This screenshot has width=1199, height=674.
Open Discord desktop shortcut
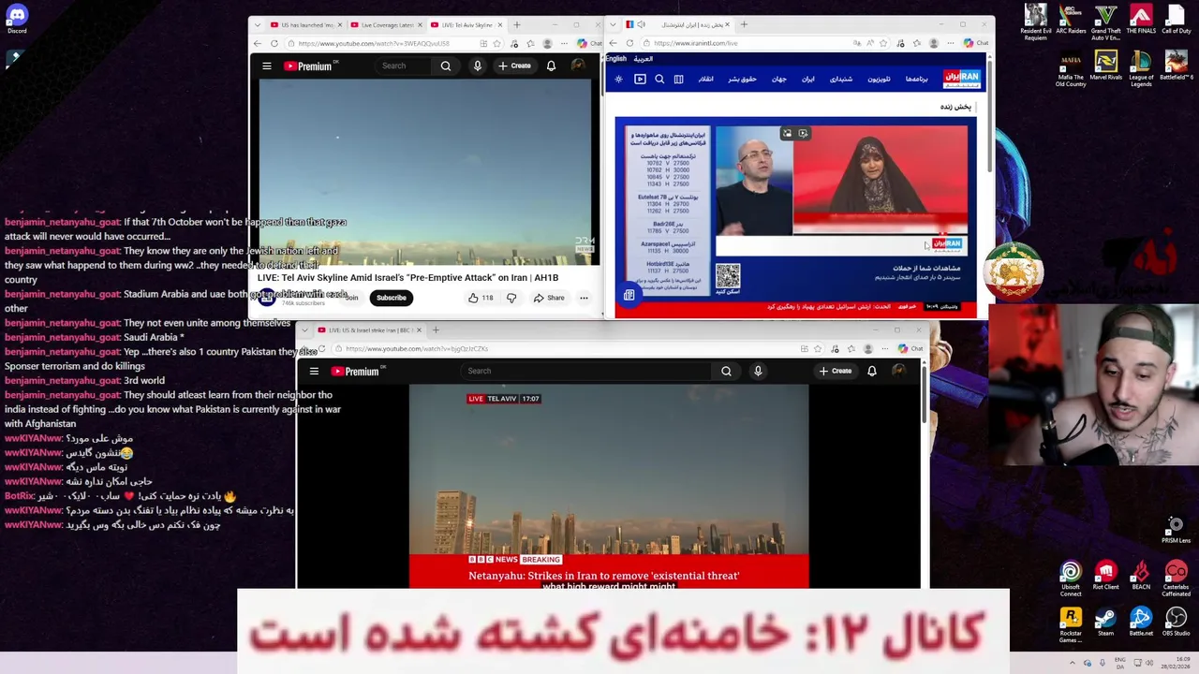click(17, 19)
